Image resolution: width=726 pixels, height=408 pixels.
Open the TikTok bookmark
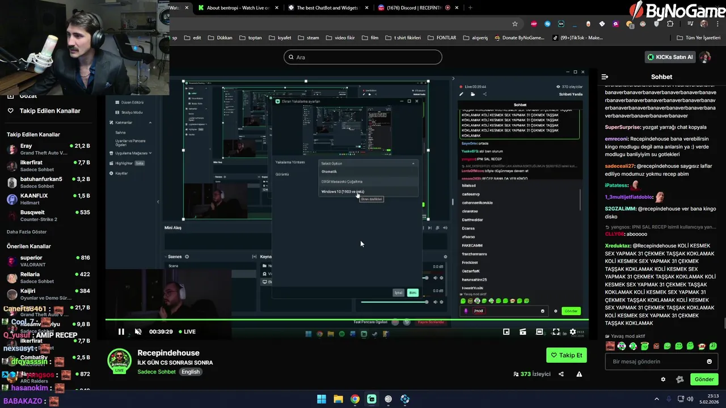click(x=577, y=38)
